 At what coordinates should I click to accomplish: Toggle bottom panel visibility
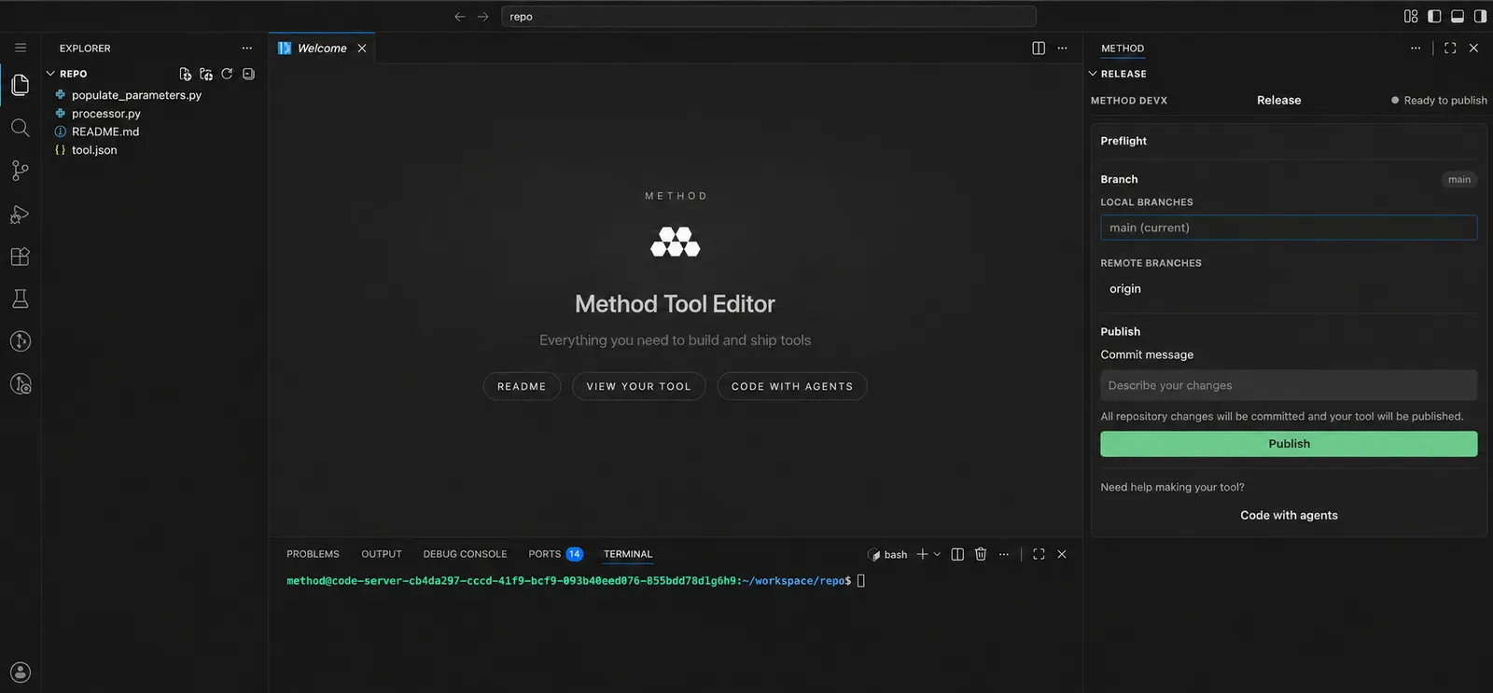[1458, 16]
